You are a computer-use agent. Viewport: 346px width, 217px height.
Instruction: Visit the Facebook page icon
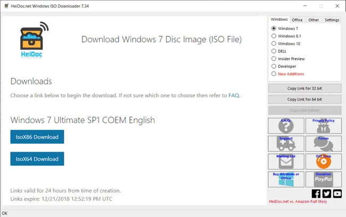click(x=316, y=194)
